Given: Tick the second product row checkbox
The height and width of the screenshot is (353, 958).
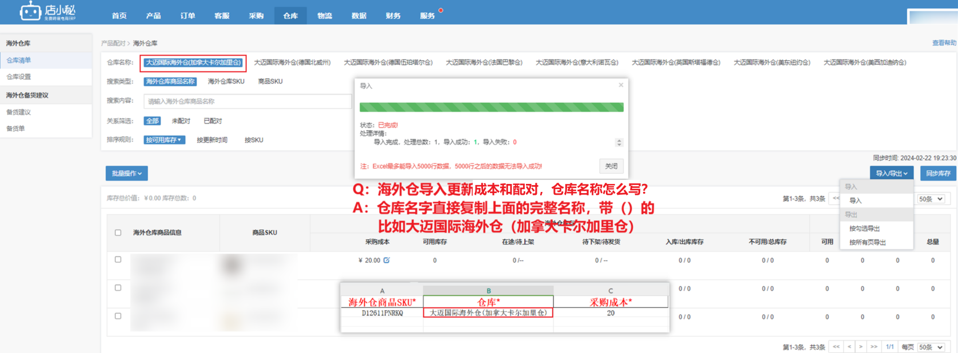Looking at the screenshot, I should click(x=118, y=287).
